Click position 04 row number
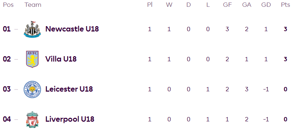 tap(7, 120)
